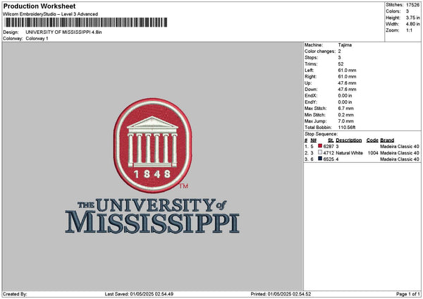Click Madeira Classic 40 brand in row 3
The image size is (423, 299).
click(x=400, y=159)
